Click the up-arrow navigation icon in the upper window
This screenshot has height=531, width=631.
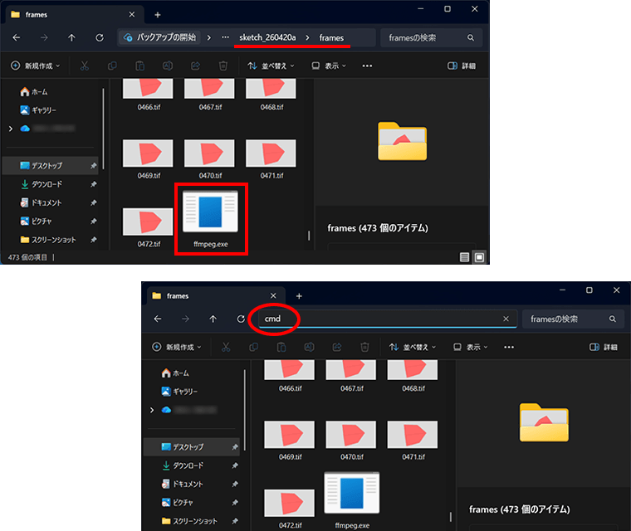pyautogui.click(x=71, y=37)
